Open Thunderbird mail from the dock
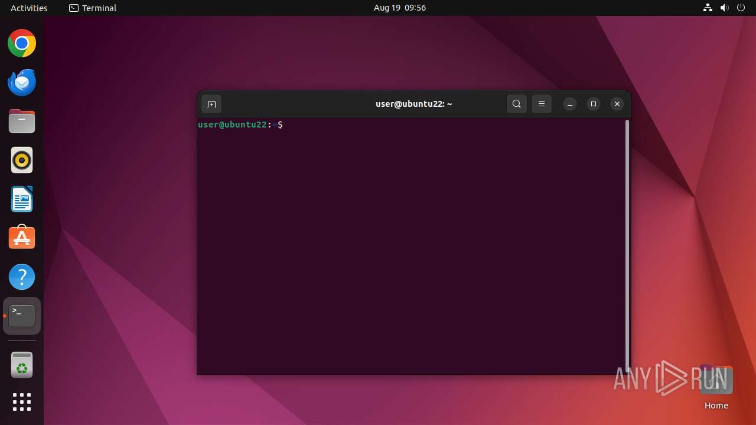 [22, 83]
